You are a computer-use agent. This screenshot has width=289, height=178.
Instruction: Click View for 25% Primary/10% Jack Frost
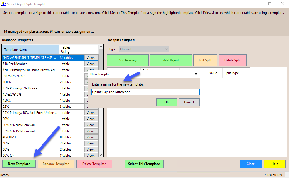coord(91,112)
